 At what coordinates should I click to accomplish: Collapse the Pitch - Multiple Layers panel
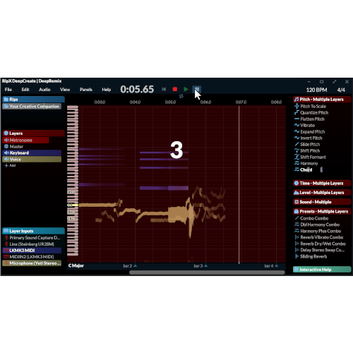tap(322, 100)
